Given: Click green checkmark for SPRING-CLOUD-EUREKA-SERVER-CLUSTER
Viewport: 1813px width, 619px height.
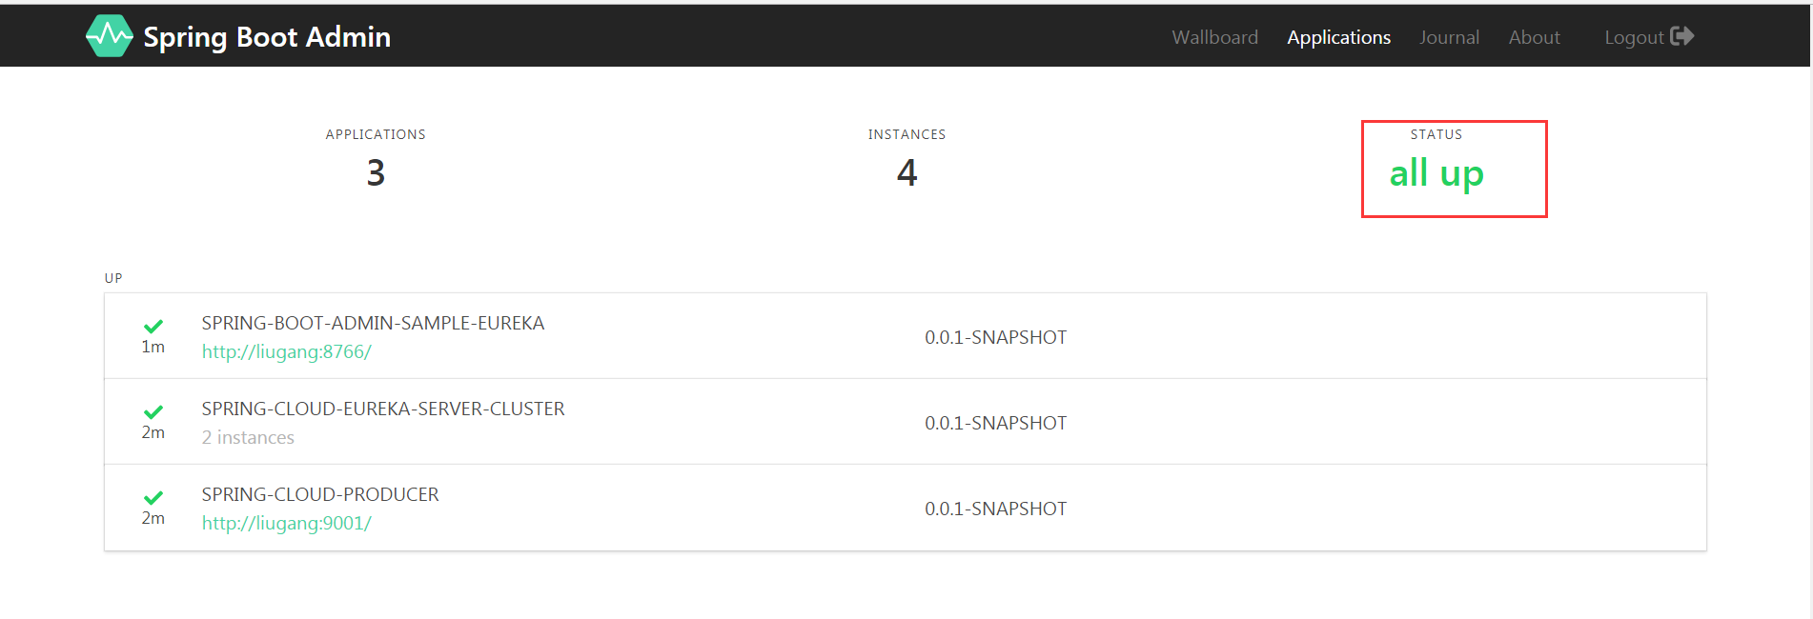Looking at the screenshot, I should coord(153,412).
